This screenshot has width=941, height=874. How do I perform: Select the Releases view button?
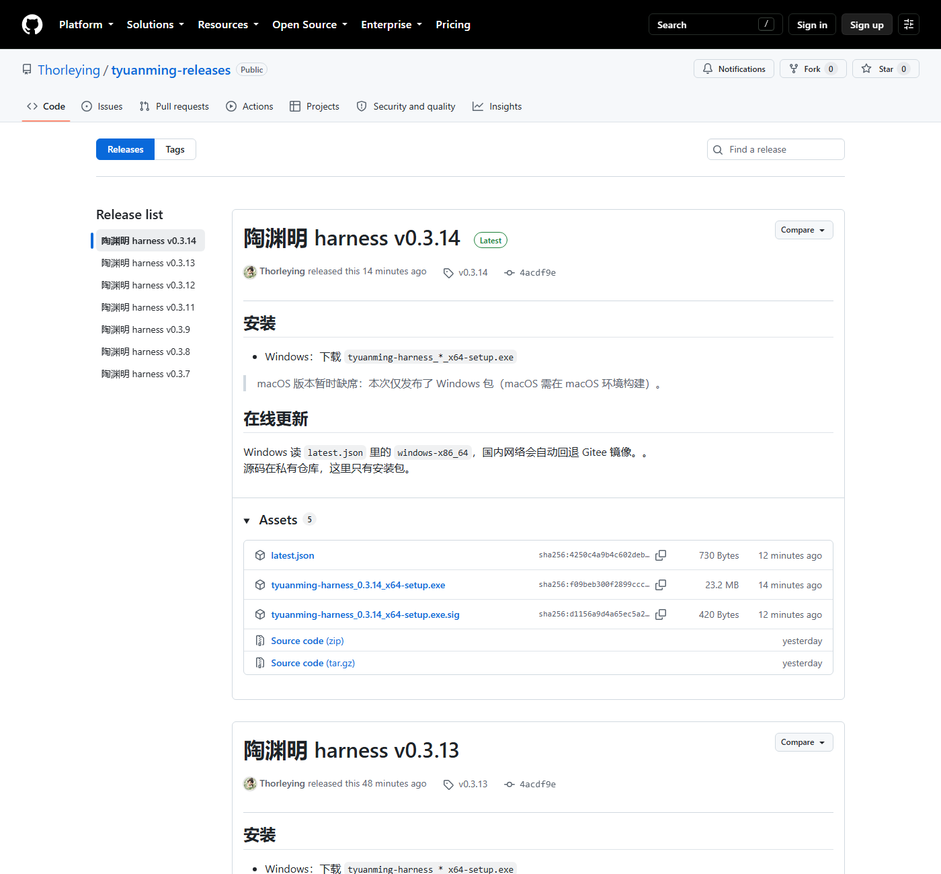(x=125, y=149)
